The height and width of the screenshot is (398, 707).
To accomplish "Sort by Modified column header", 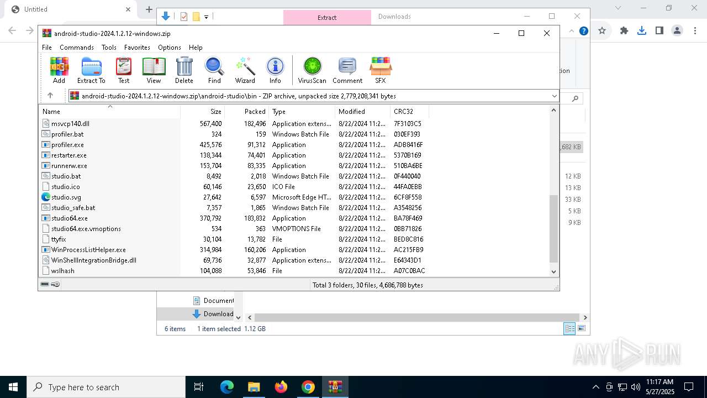I will (362, 111).
